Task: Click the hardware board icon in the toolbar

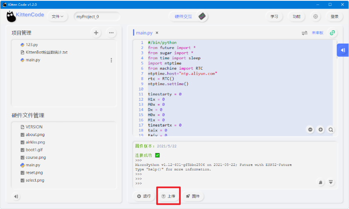Action: [x=202, y=16]
